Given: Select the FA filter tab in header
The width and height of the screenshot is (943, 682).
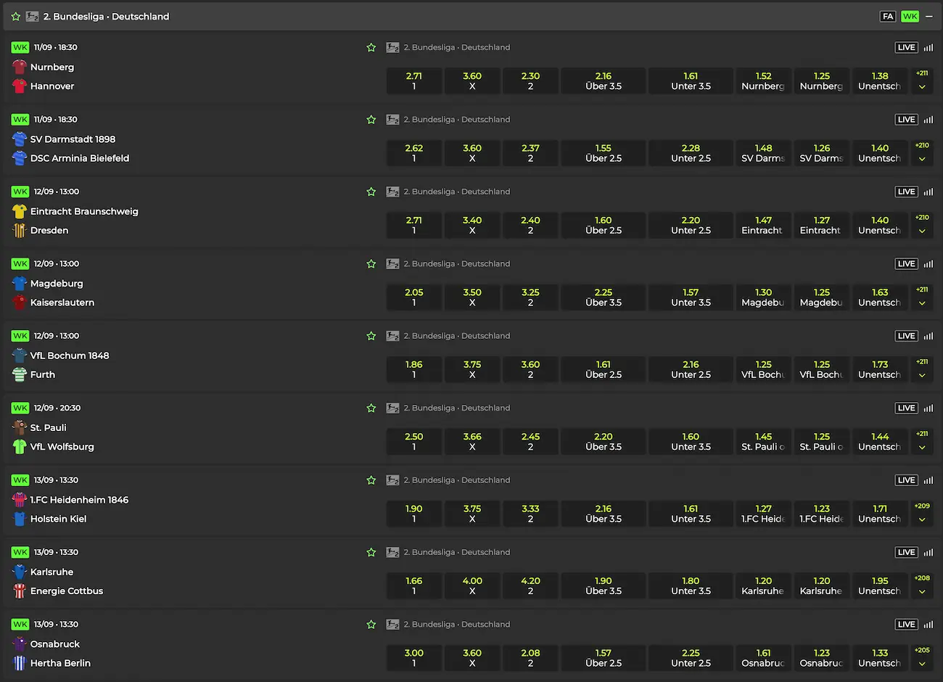Looking at the screenshot, I should pyautogui.click(x=888, y=16).
